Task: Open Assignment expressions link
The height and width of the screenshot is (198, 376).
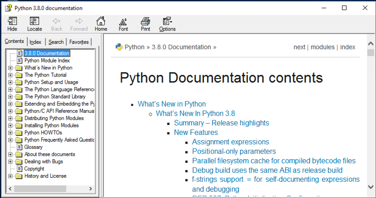Action: (x=231, y=142)
